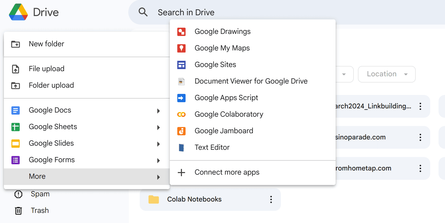The height and width of the screenshot is (223, 445).
Task: Focus the Search in Drive field
Action: 287,12
